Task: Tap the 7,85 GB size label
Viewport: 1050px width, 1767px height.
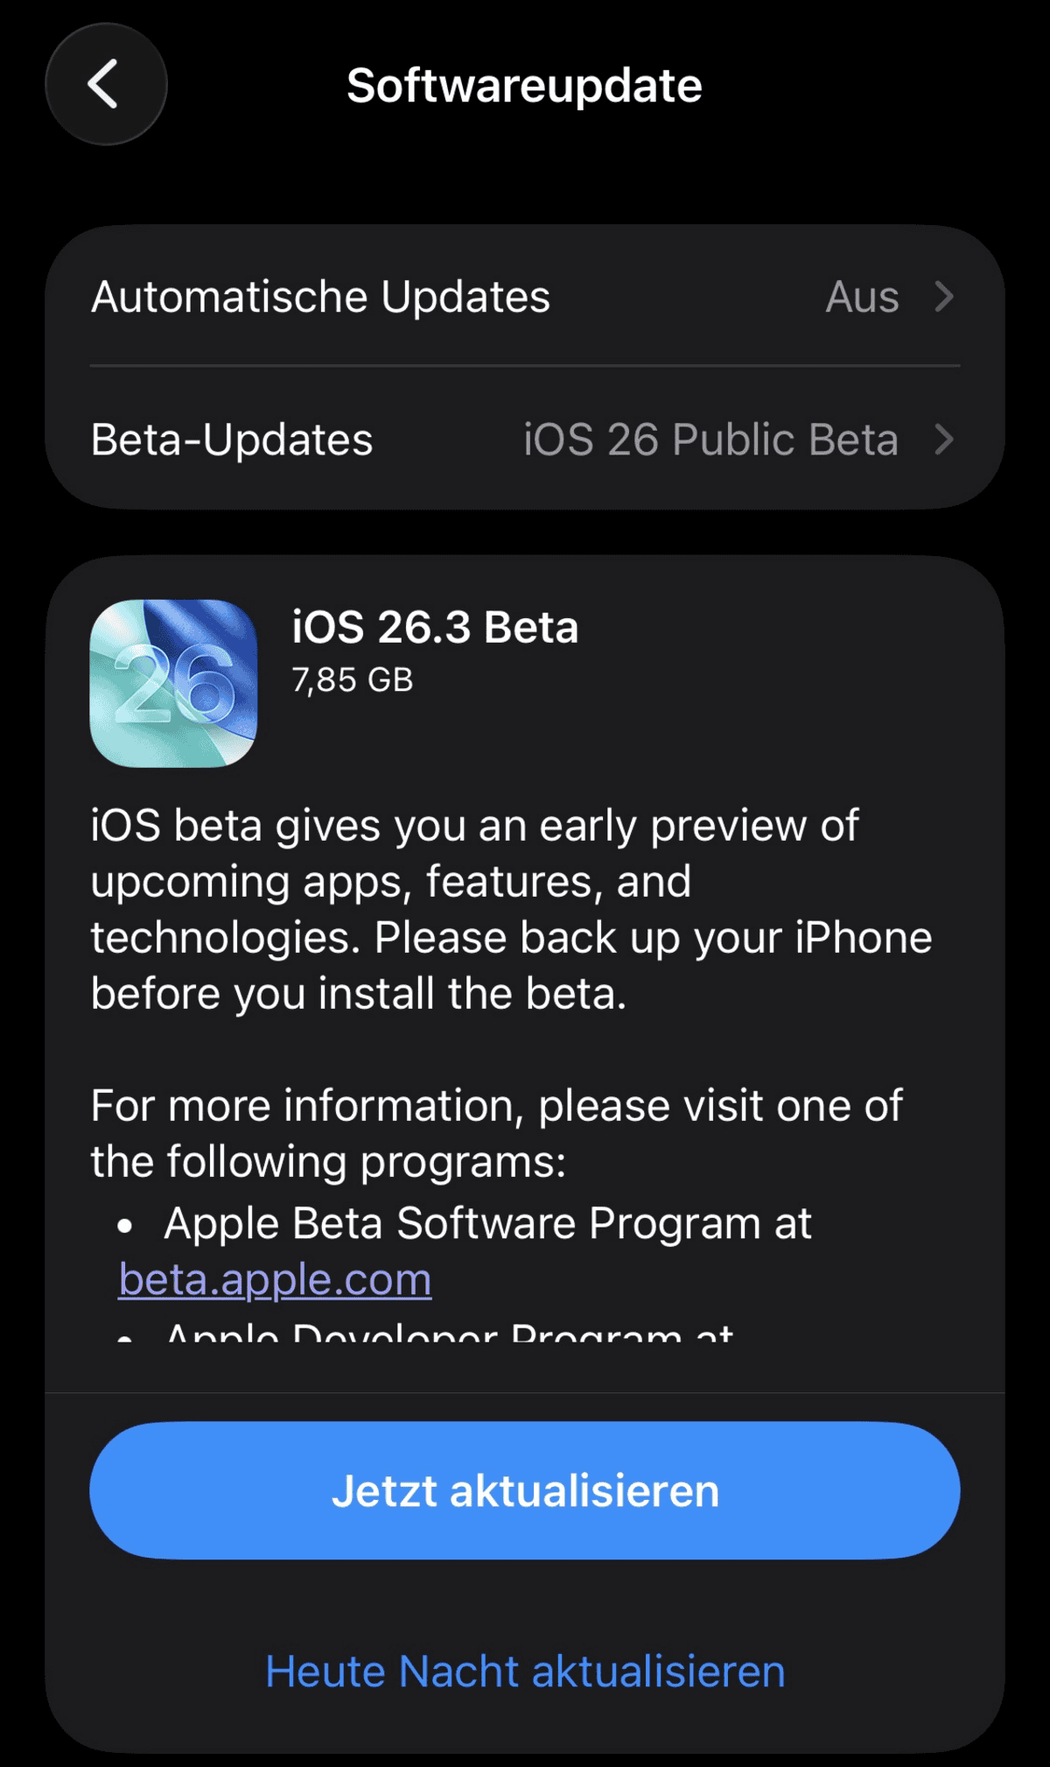Action: 353,679
